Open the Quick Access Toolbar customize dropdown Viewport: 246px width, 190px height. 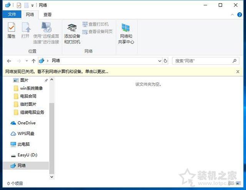(x=32, y=5)
